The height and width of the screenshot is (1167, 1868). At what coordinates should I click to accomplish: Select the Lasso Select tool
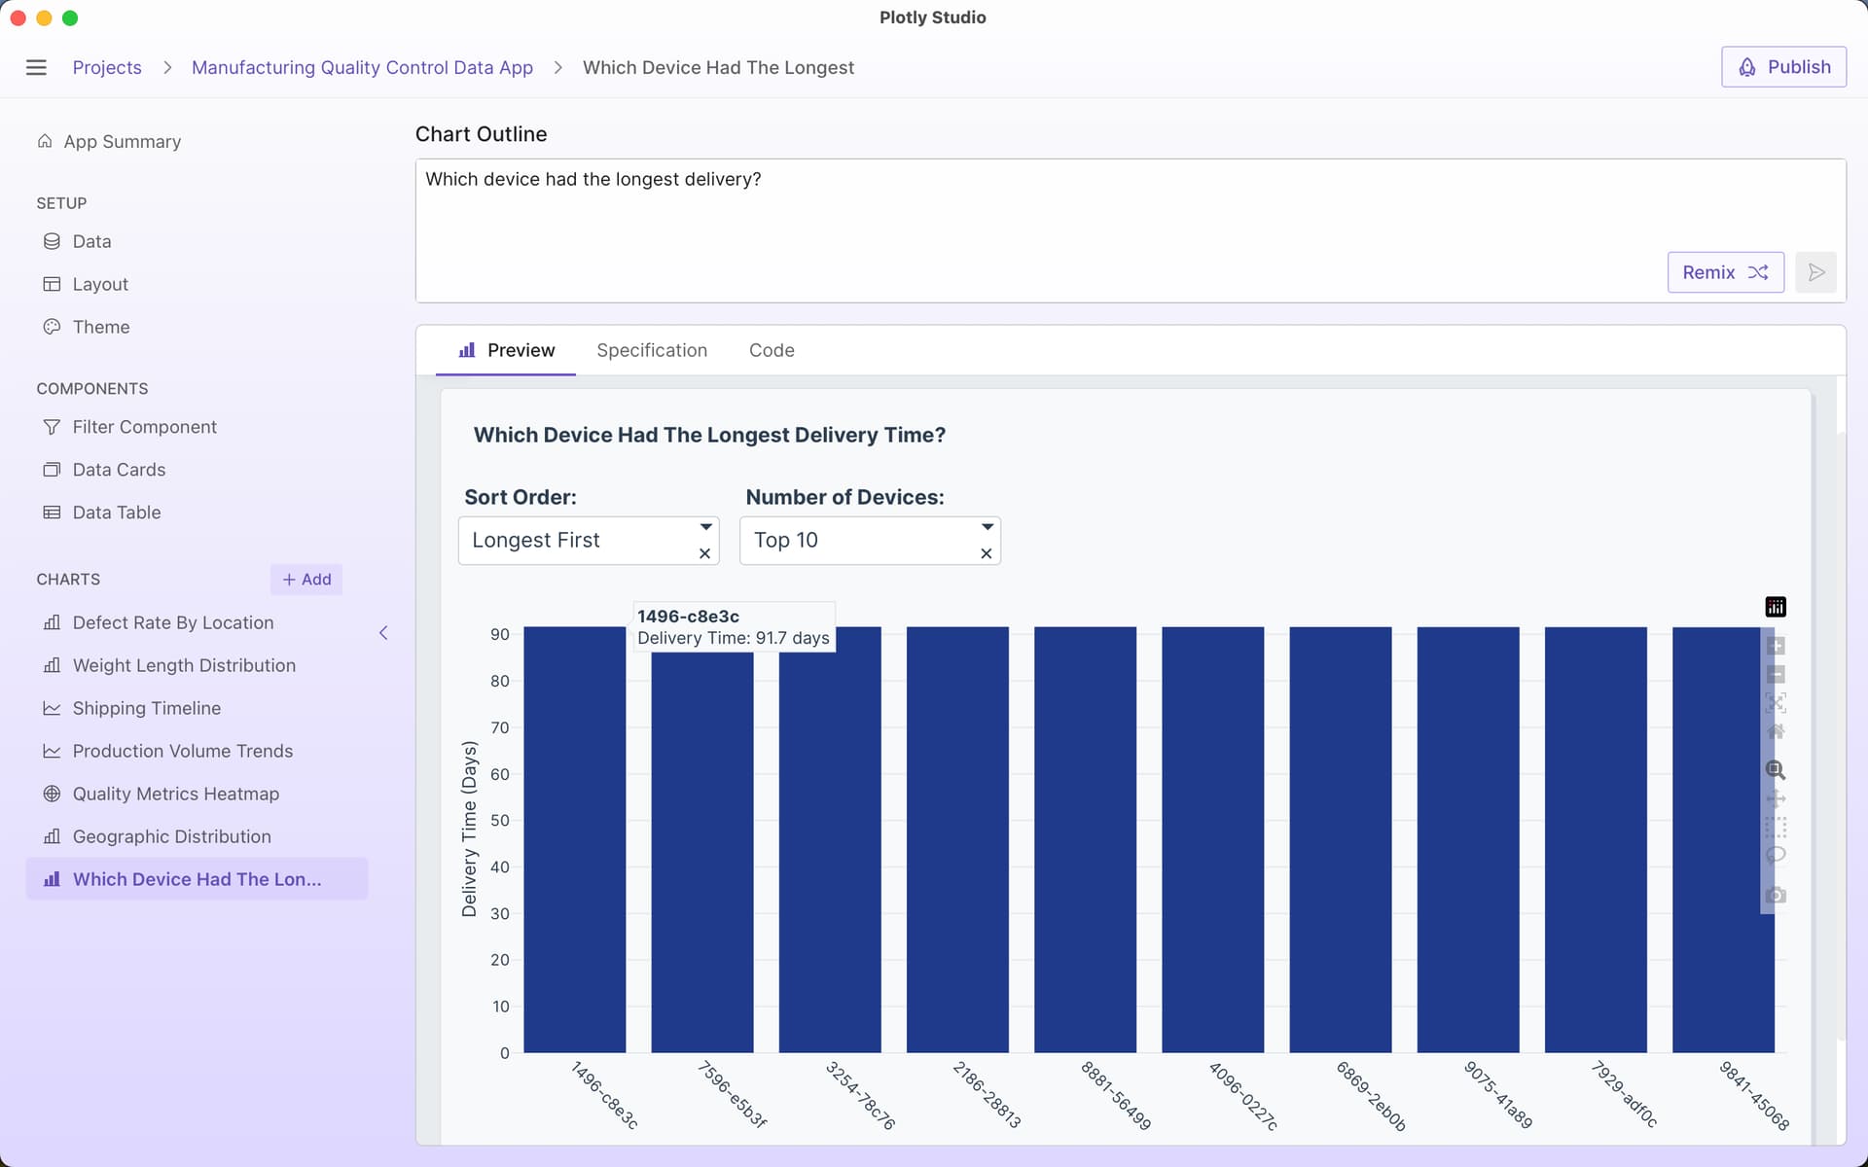coord(1777,856)
